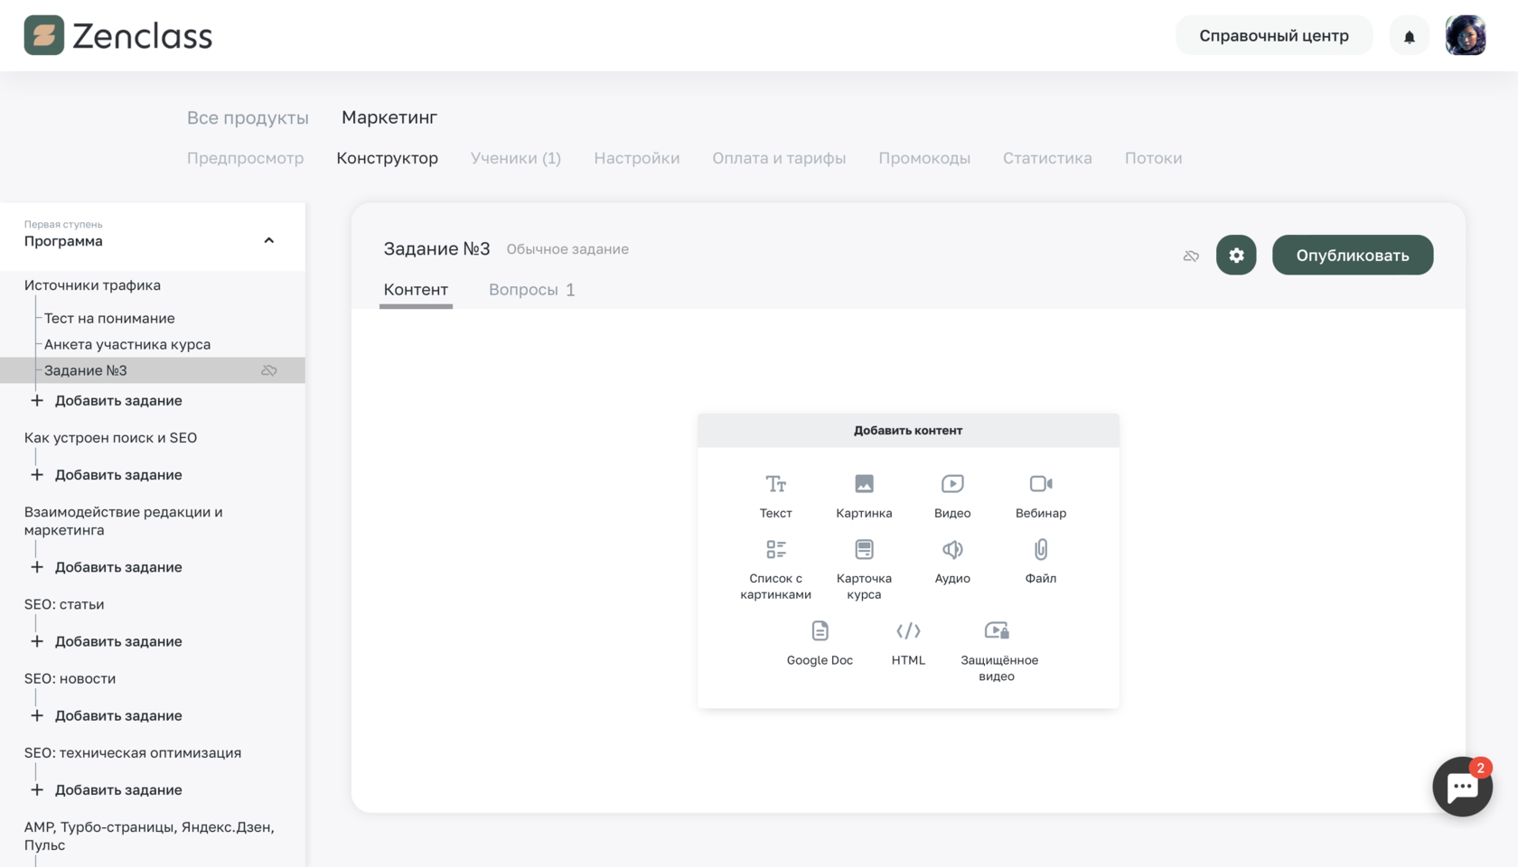
Task: Open the Статистика tab
Action: 1046,157
